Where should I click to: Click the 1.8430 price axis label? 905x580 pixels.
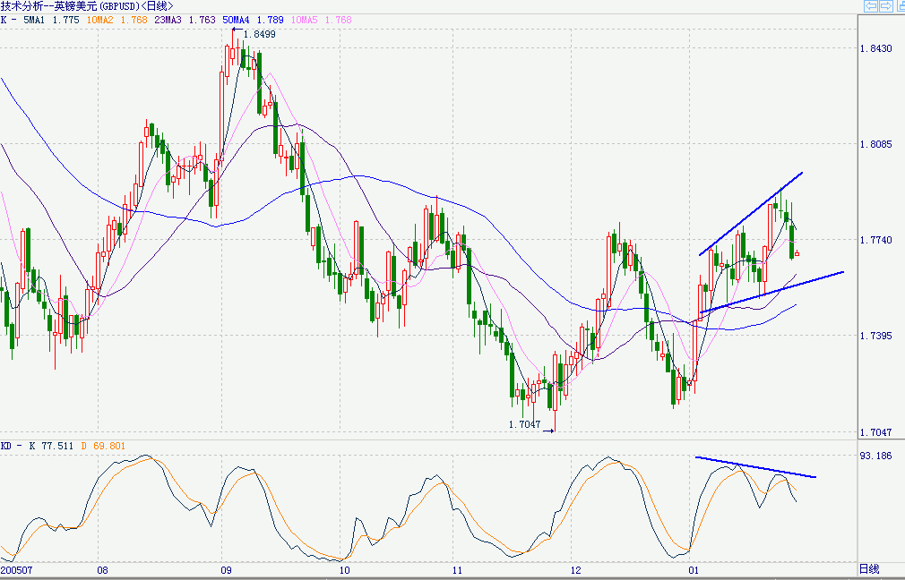coord(875,48)
